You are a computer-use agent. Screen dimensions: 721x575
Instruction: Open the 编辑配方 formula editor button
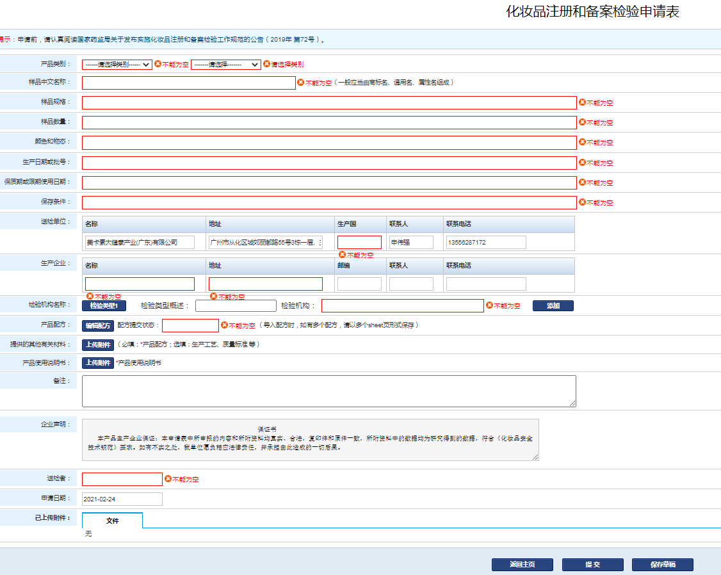[98, 325]
